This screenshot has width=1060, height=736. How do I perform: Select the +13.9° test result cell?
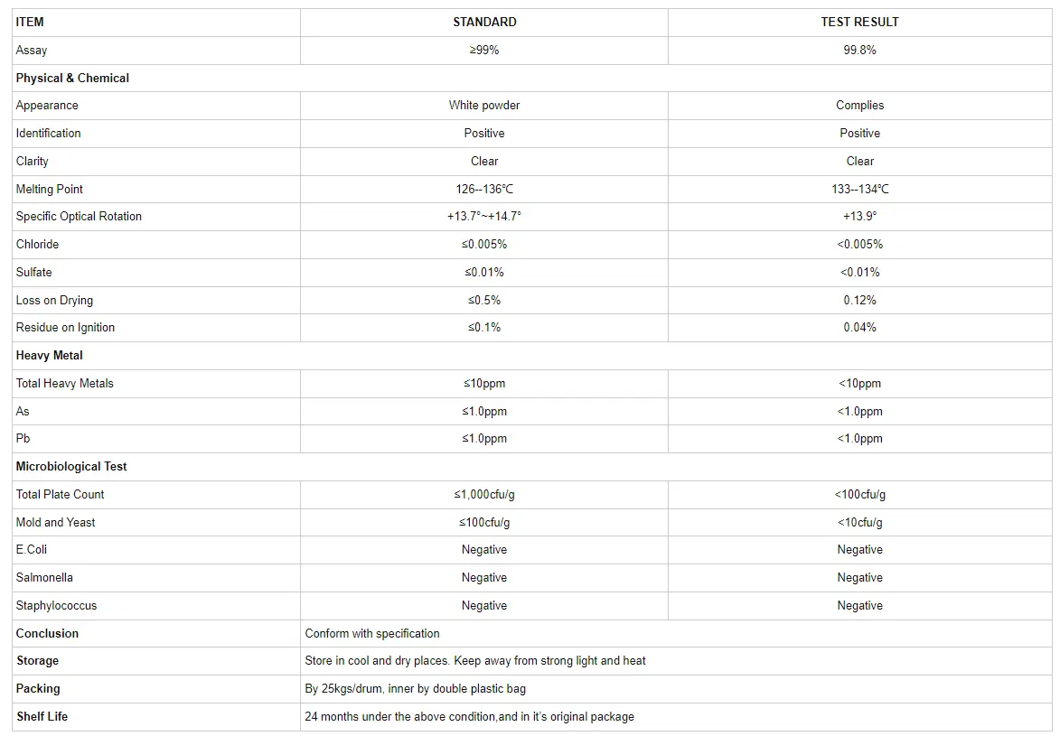pyautogui.click(x=859, y=217)
